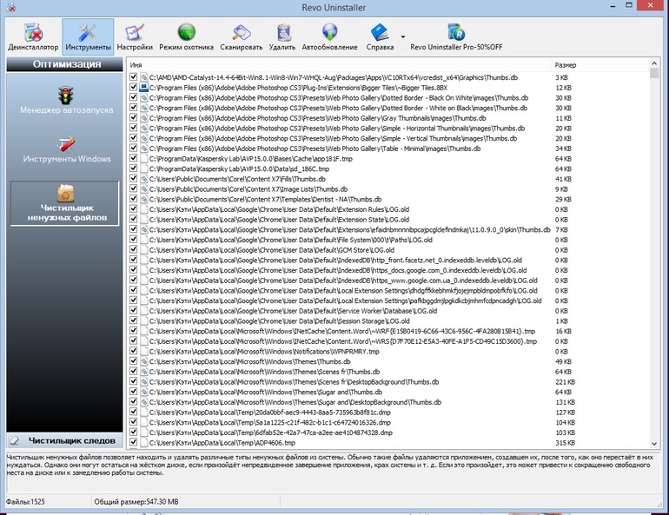Viewport: 669px width, 515px height.
Task: Click the vertical scrollbar thumb
Action: [654, 73]
